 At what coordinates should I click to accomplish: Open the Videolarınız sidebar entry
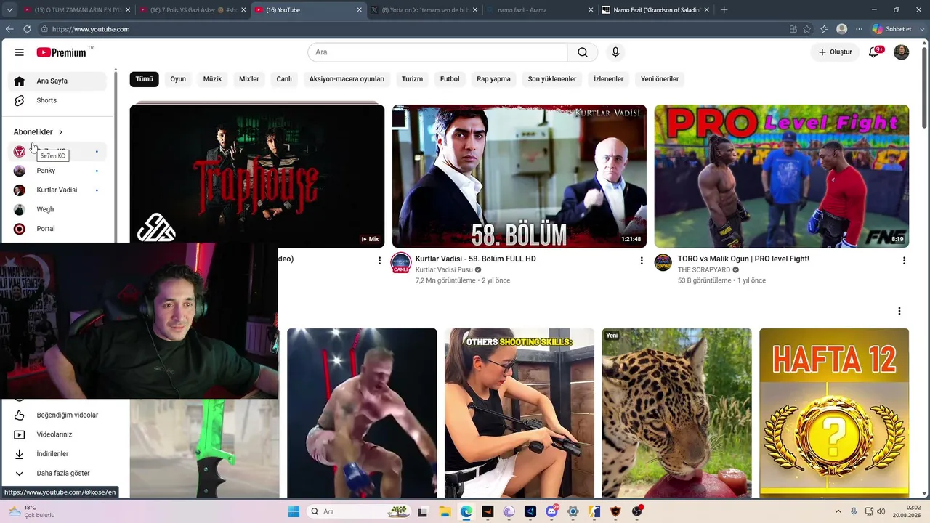58,434
